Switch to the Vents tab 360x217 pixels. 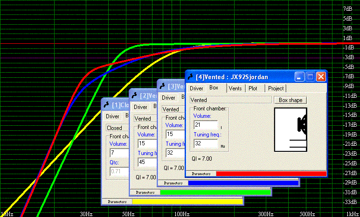[x=235, y=88]
